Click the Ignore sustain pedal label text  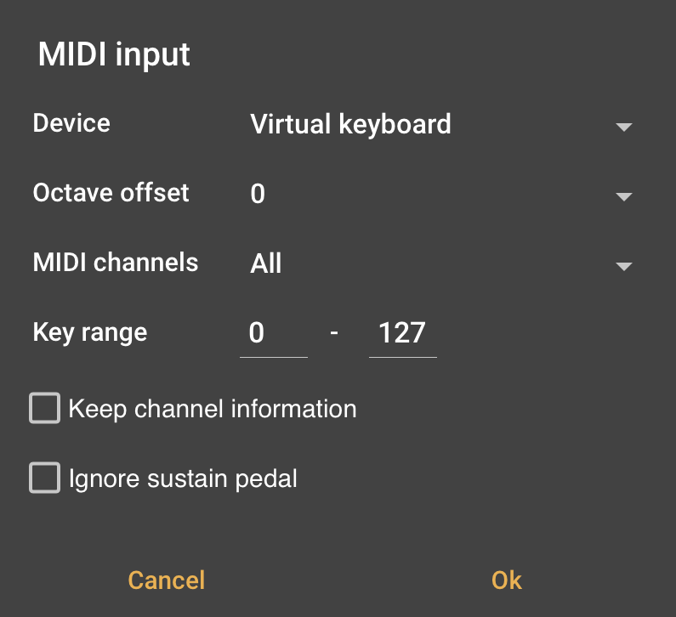pyautogui.click(x=183, y=478)
